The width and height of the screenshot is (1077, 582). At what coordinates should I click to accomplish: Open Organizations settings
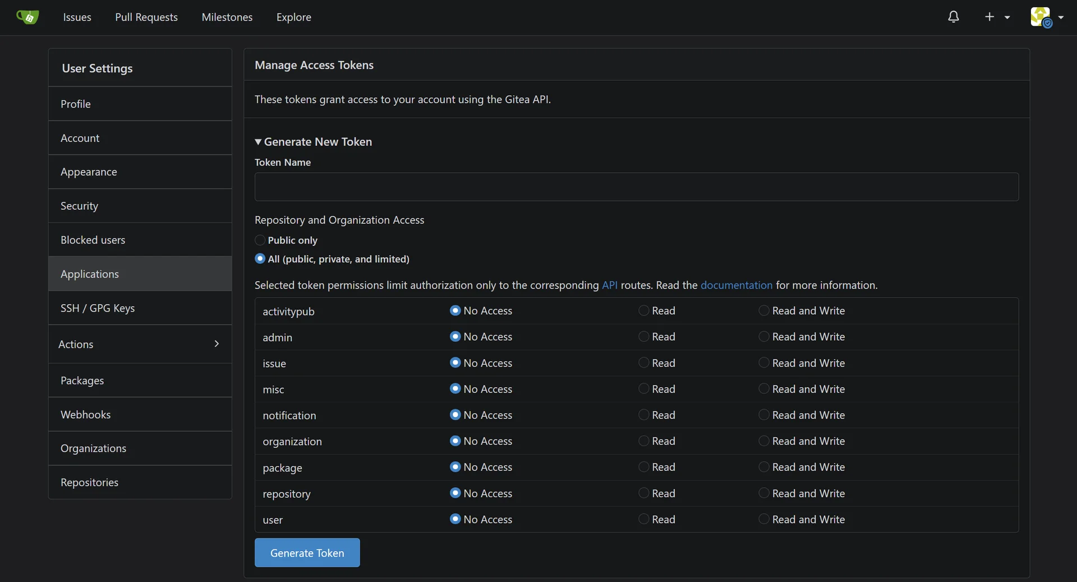point(140,448)
